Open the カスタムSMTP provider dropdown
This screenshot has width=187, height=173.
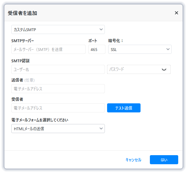tap(58, 29)
